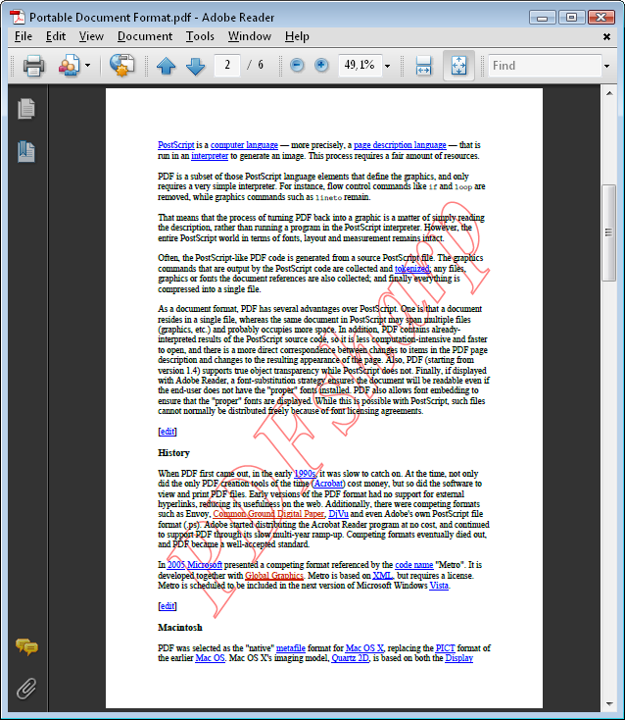Toggle Fit One Full Page view
Viewport: 625px width, 720px height.
458,66
